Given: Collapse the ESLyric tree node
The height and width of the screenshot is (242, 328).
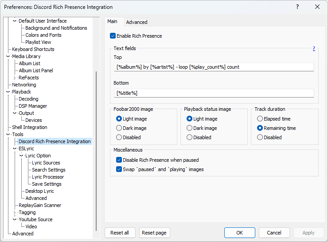Looking at the screenshot, I should coord(15,148).
